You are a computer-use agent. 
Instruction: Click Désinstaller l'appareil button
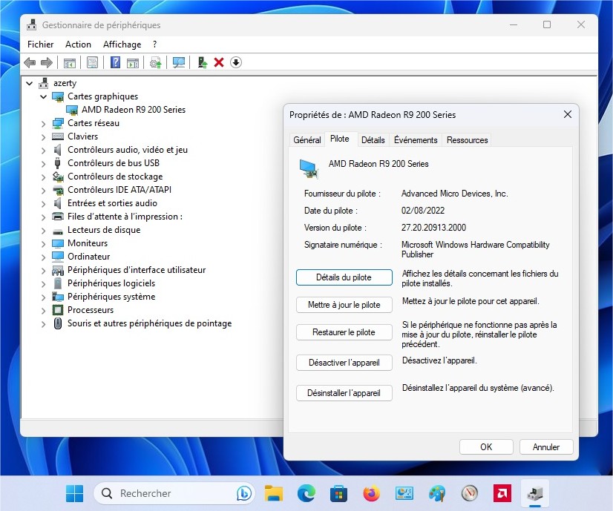click(344, 393)
